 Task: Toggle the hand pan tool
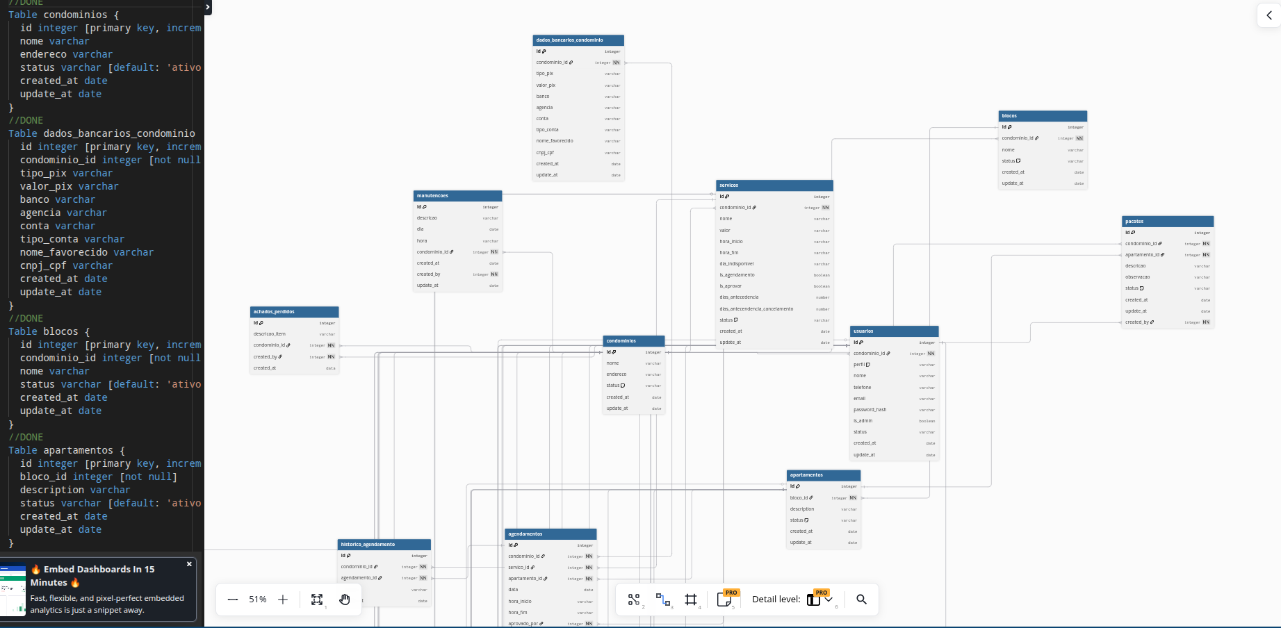[345, 600]
